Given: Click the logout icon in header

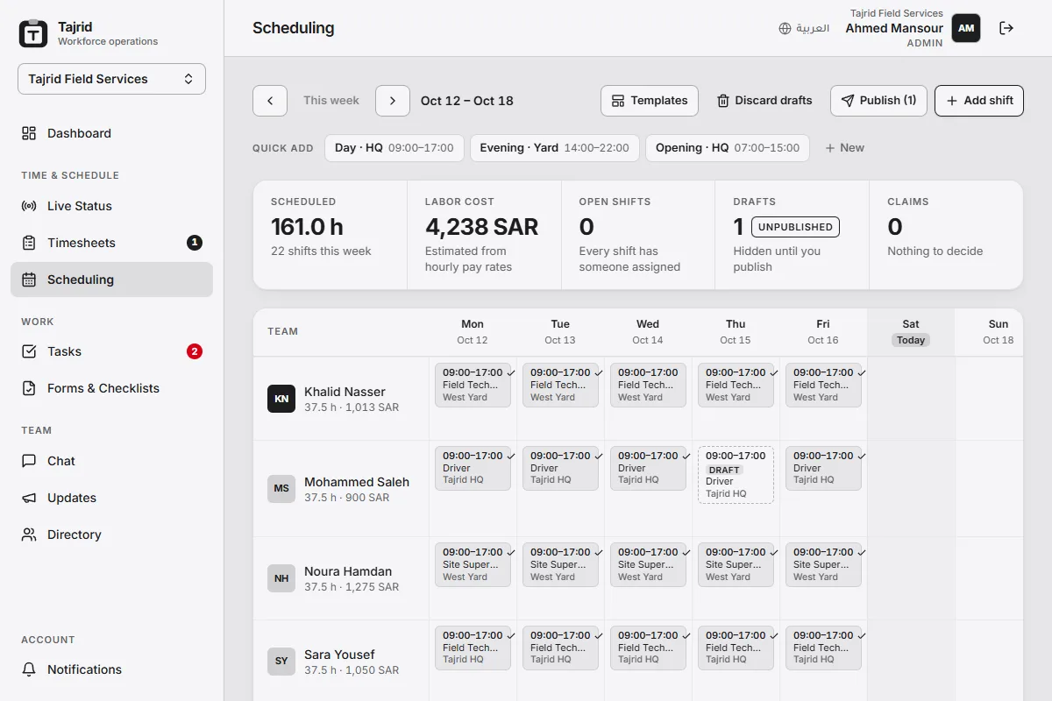Looking at the screenshot, I should click(x=1006, y=28).
